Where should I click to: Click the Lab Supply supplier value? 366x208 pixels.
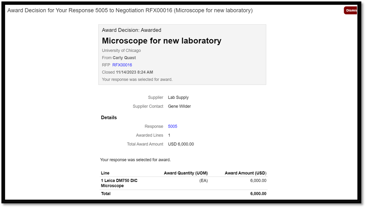pos(178,97)
